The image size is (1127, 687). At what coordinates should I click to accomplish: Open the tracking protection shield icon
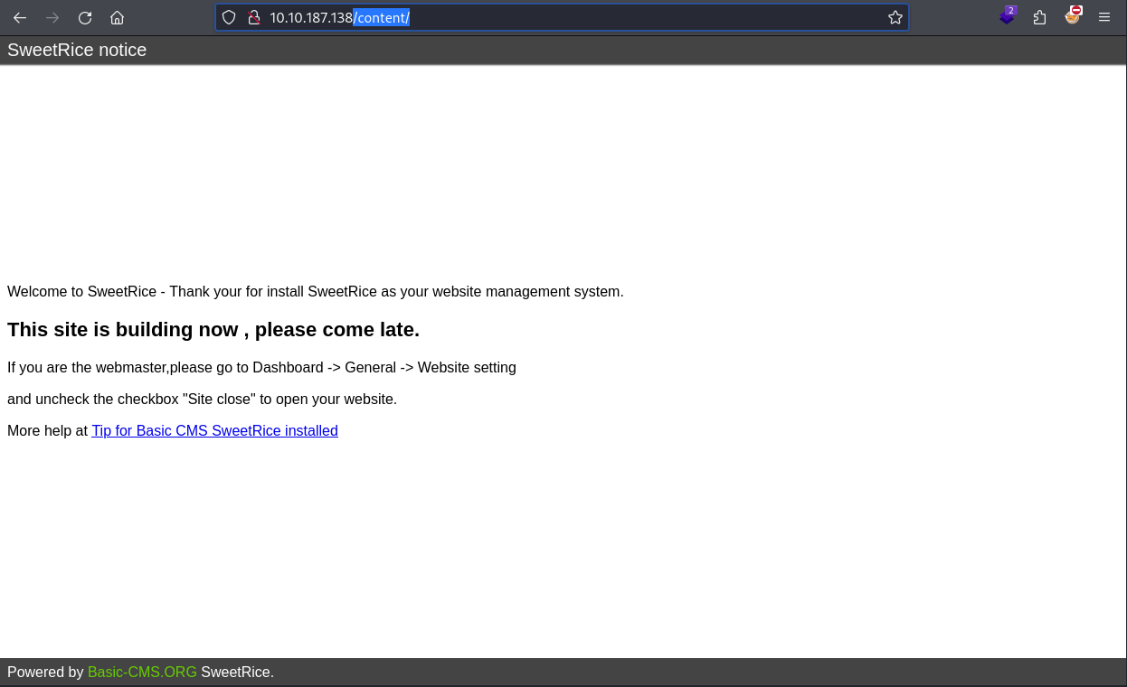(x=229, y=17)
